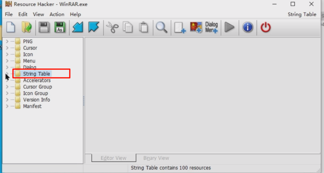
Task: Click the New blank file toolbar icon
Action: click(x=10, y=27)
